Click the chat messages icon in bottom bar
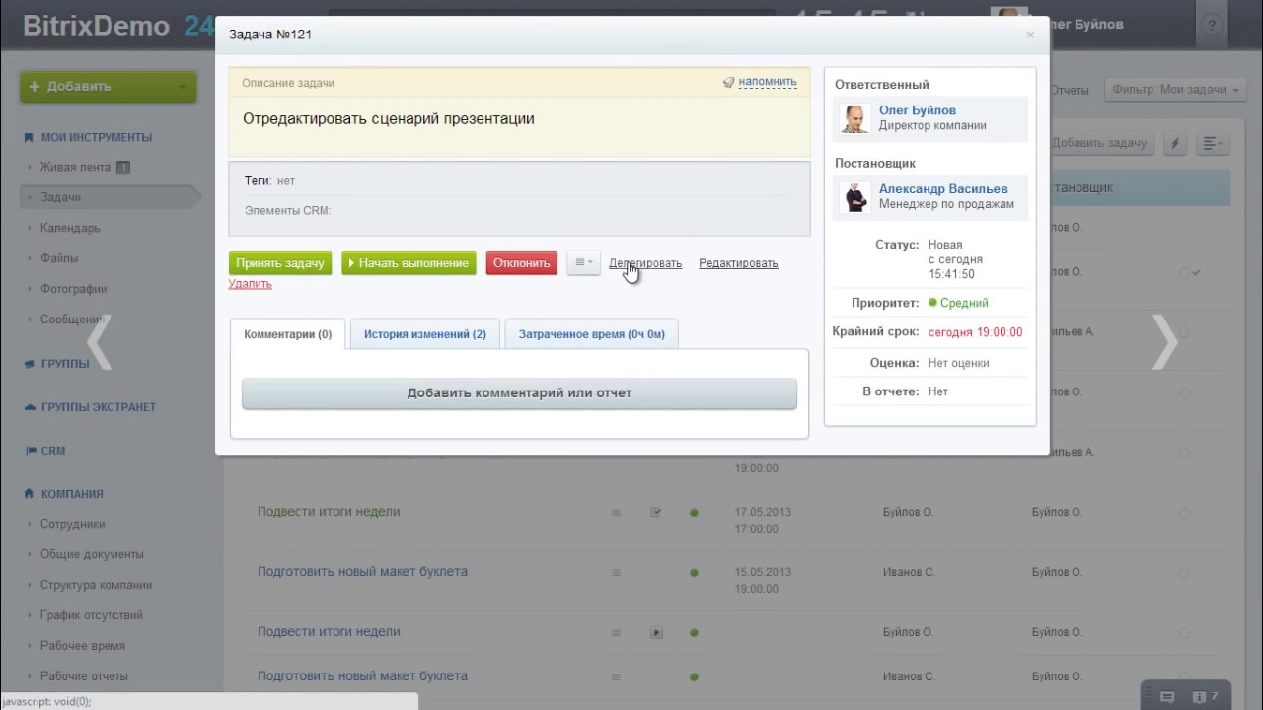The image size is (1263, 710). (1166, 696)
